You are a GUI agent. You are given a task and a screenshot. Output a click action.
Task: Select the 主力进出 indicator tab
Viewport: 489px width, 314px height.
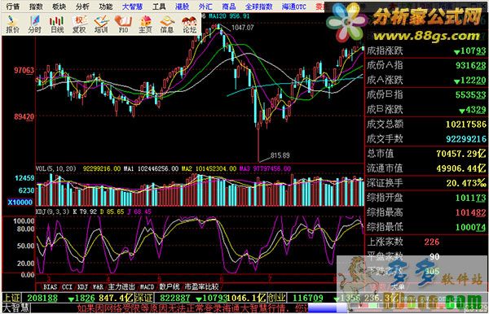click(121, 286)
